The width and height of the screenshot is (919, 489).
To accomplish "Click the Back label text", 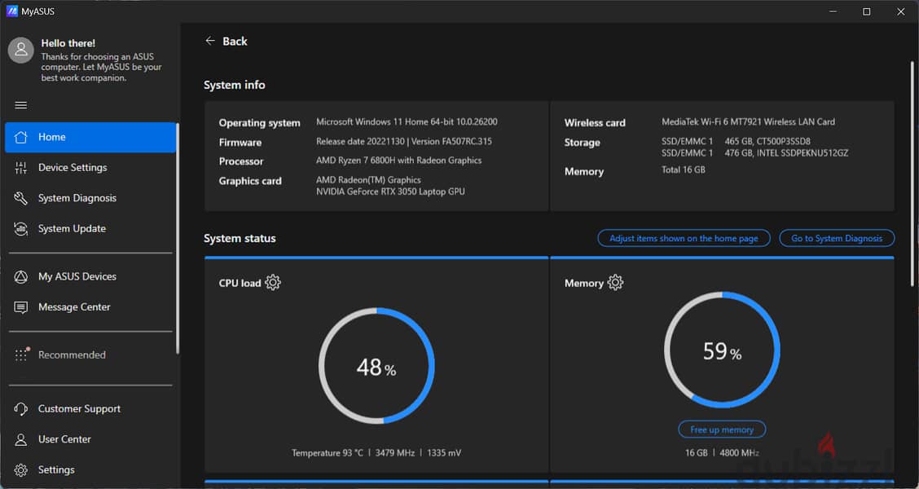I will pos(235,41).
